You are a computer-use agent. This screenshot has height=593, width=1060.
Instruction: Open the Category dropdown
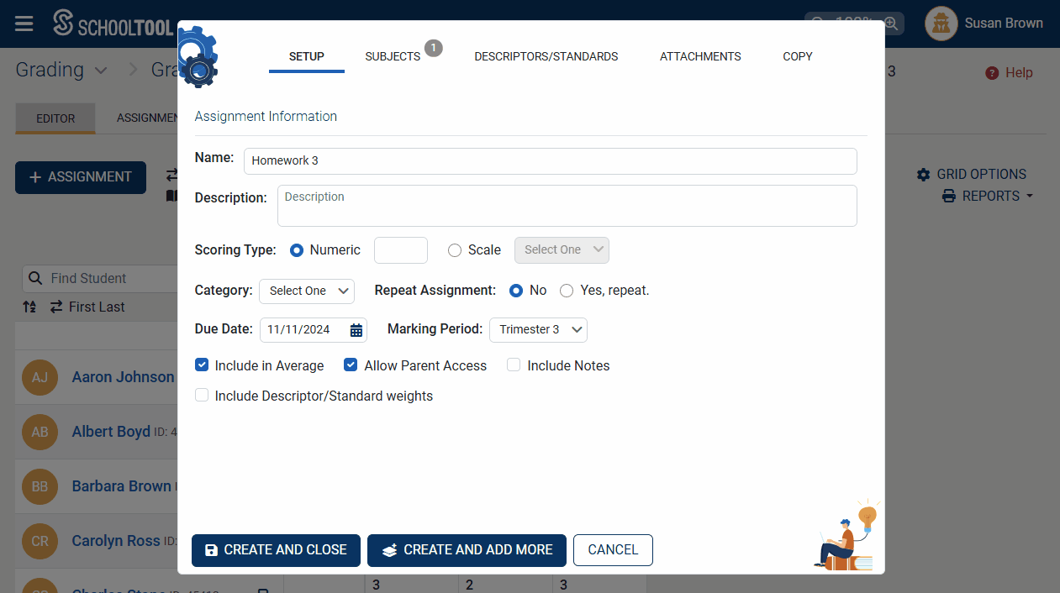pyautogui.click(x=307, y=291)
